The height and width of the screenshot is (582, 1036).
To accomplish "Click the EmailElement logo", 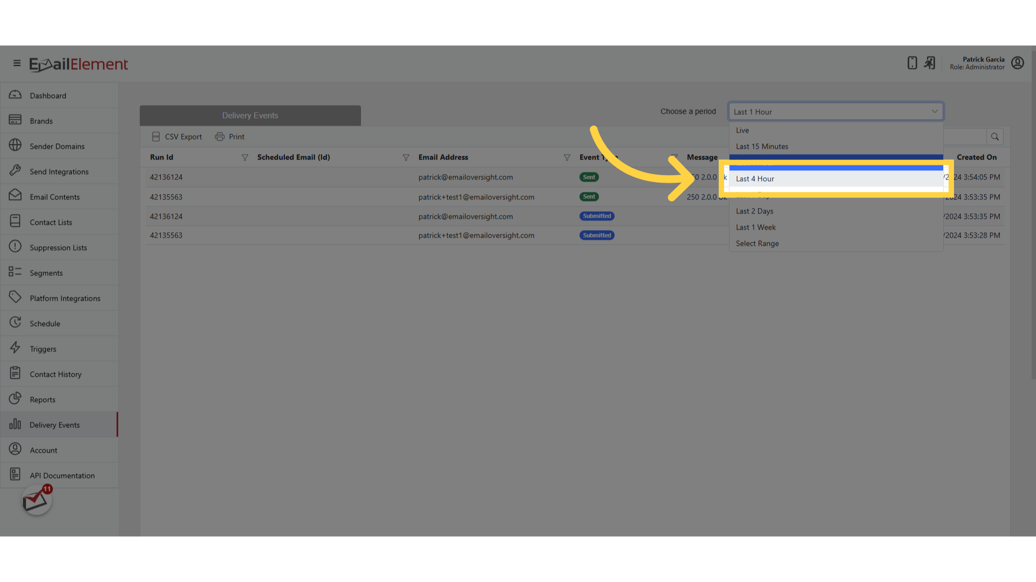I will click(79, 64).
